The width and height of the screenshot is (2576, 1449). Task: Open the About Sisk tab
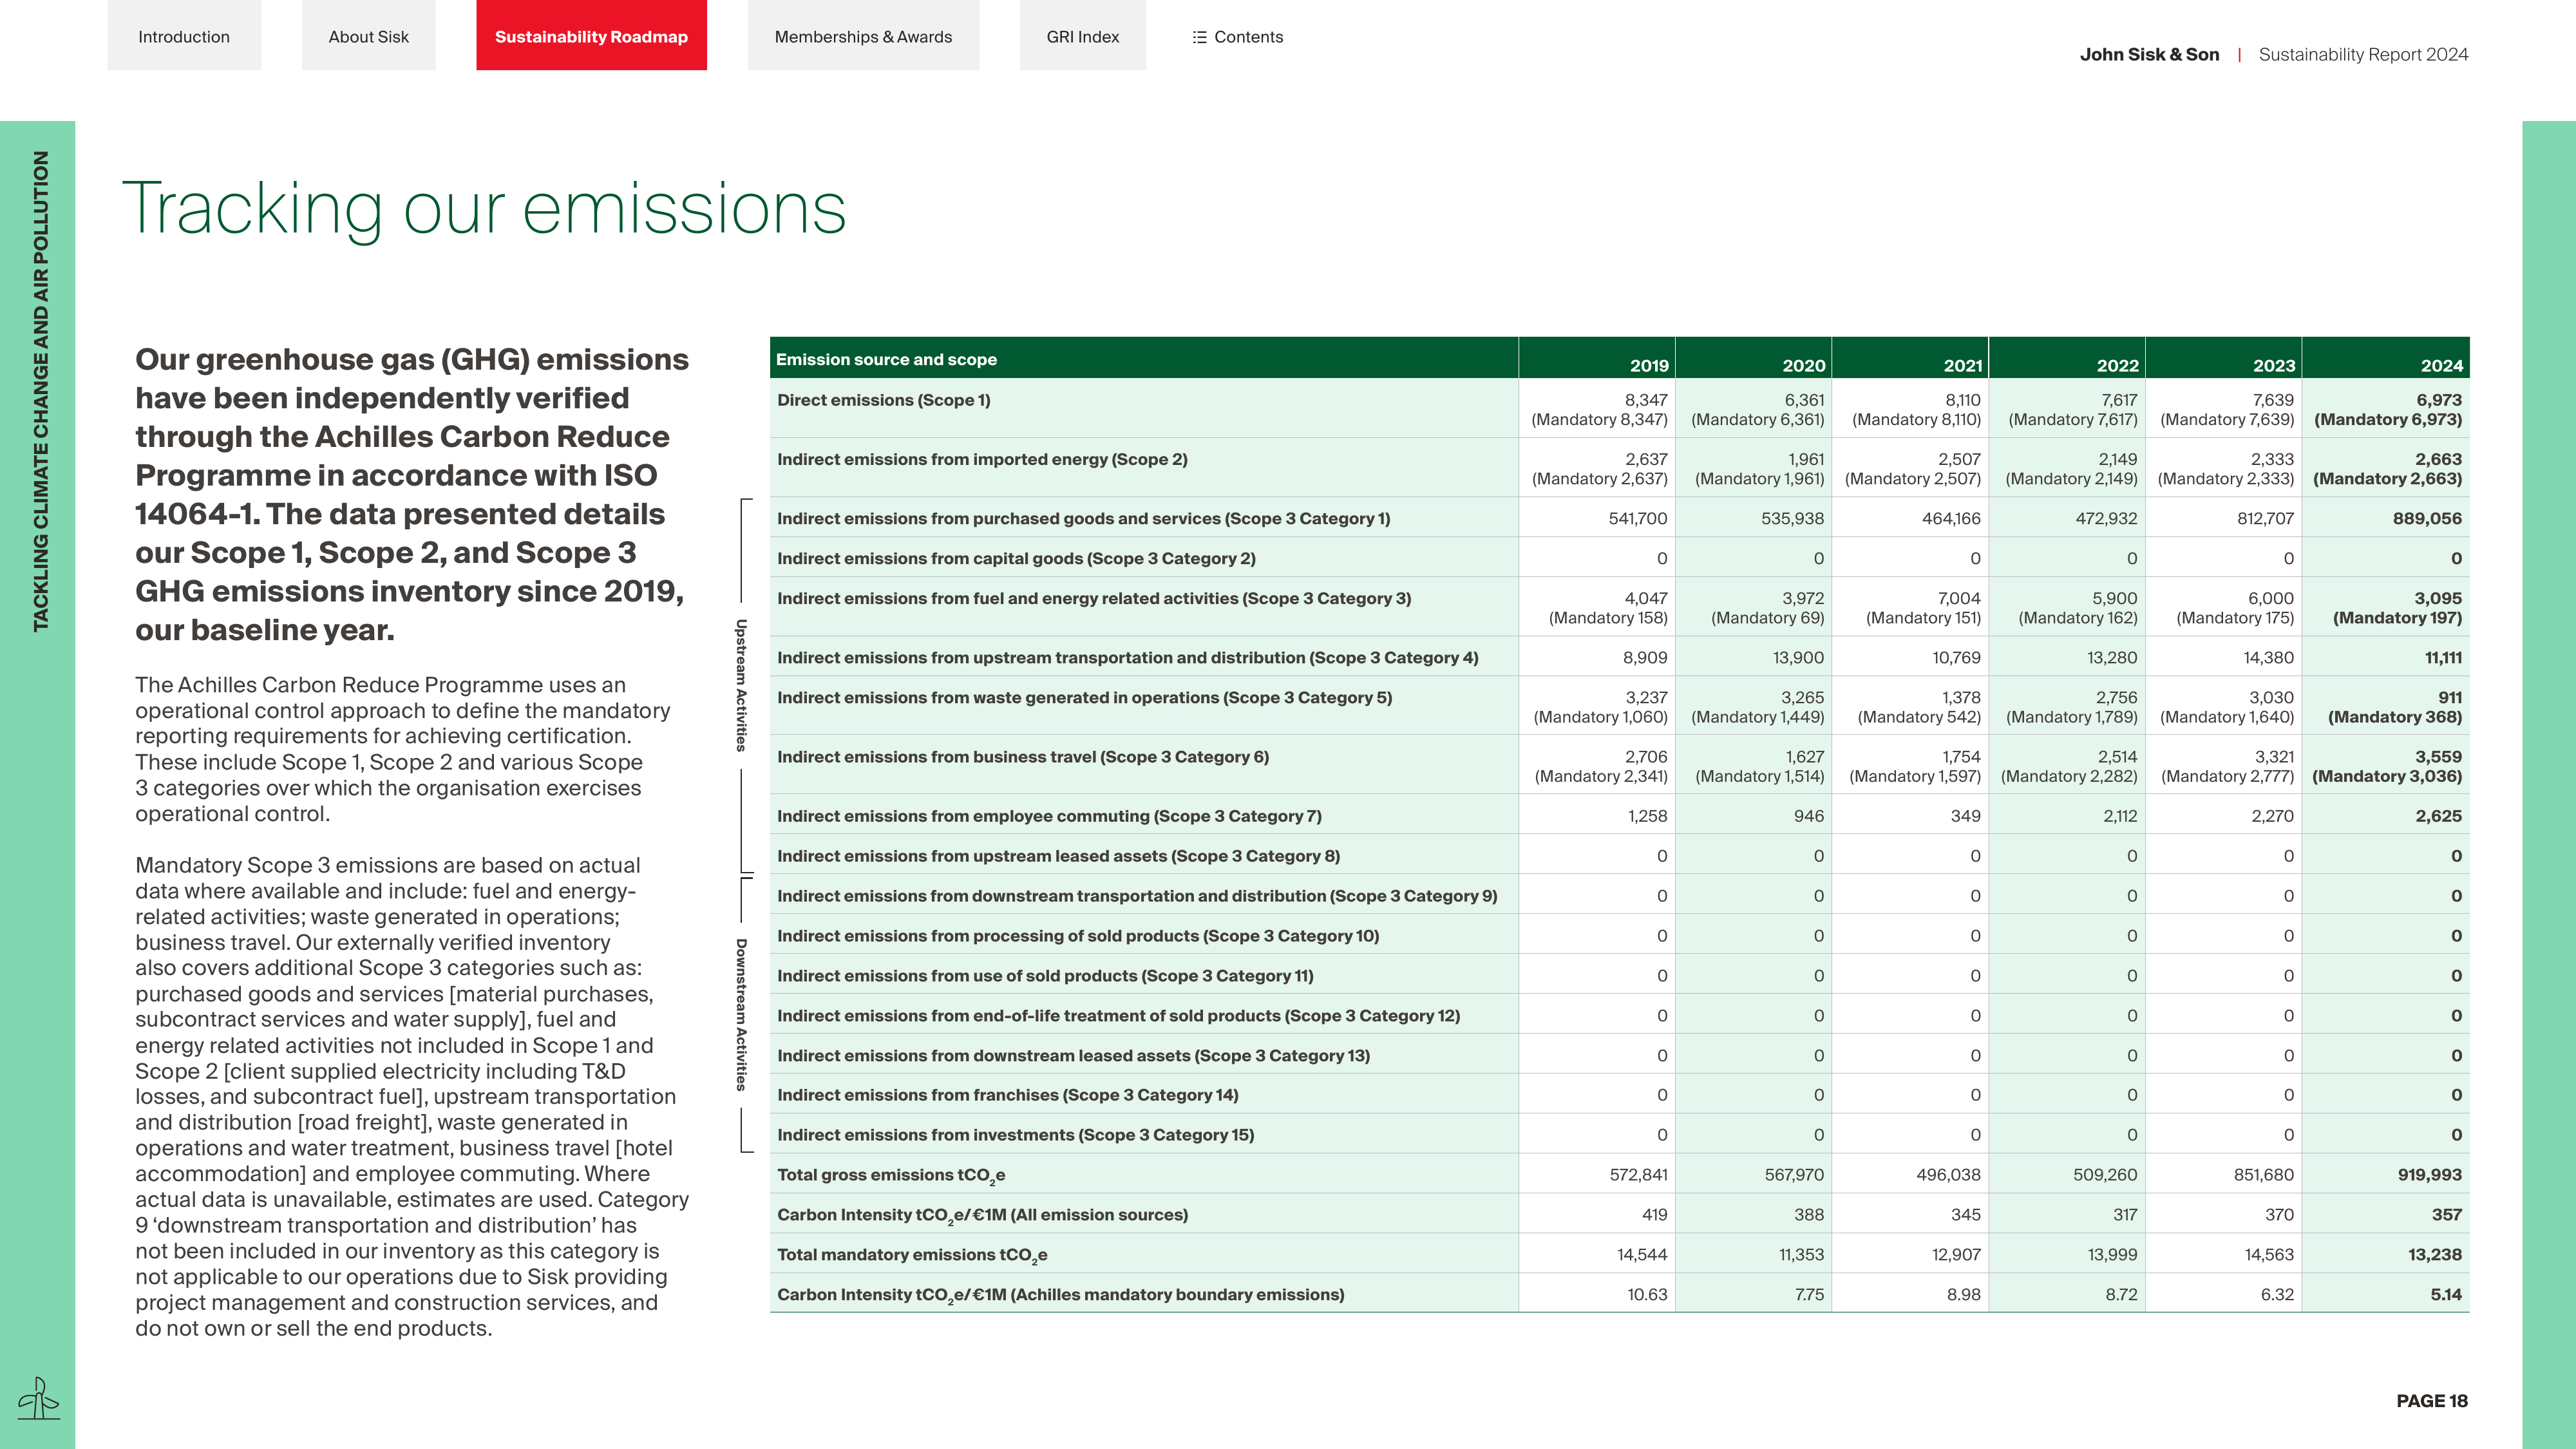369,36
